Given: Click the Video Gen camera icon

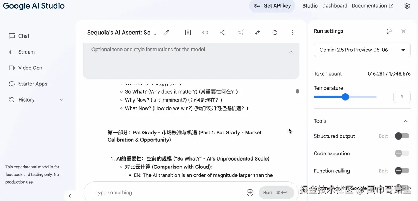Looking at the screenshot, I should click(x=12, y=68).
